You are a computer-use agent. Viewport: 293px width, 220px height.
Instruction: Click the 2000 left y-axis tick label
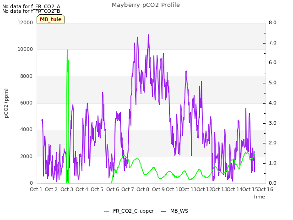click(26, 156)
